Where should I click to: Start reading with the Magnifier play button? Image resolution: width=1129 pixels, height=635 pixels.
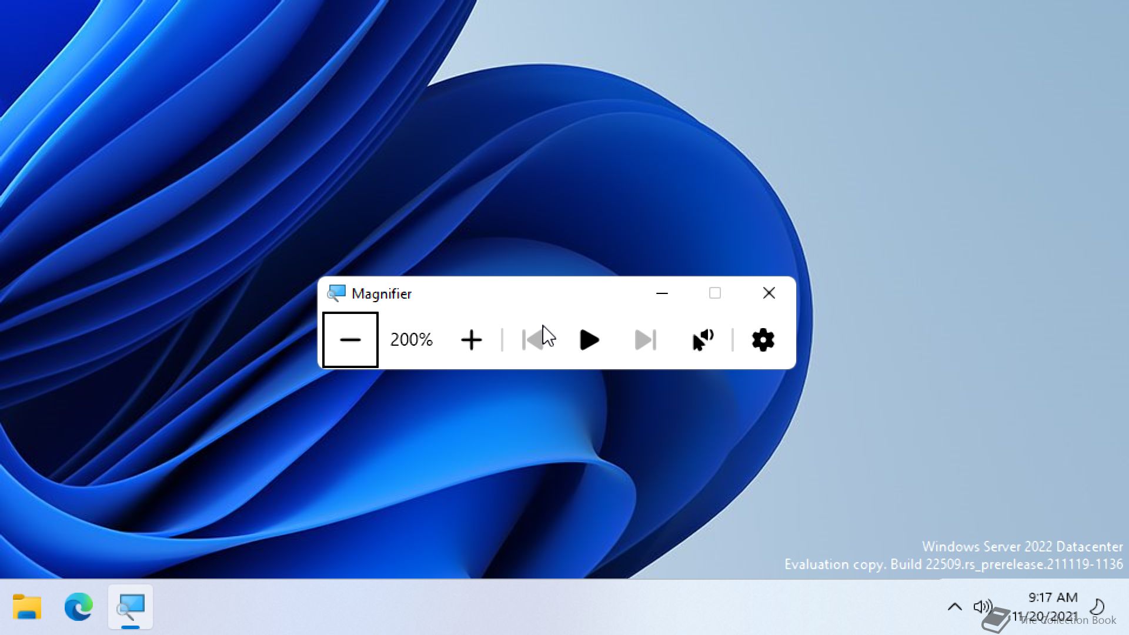click(589, 340)
